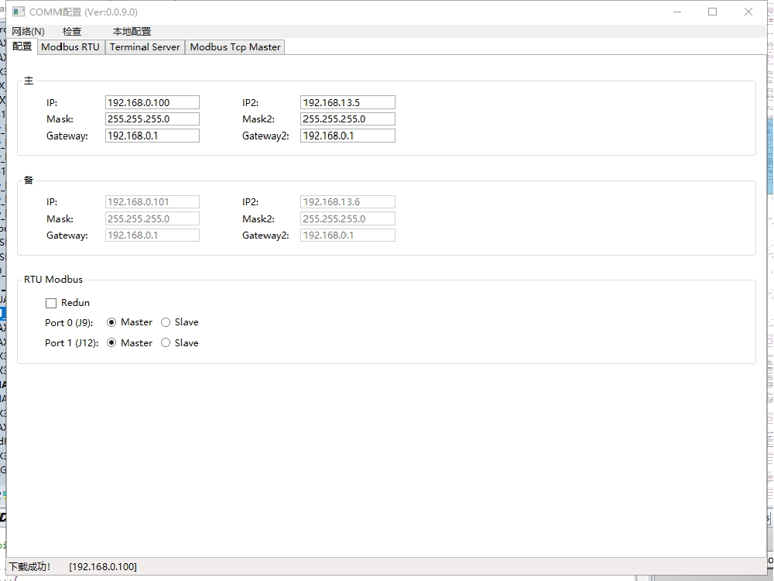
Task: Click the main Mask2 input field
Action: click(x=348, y=119)
